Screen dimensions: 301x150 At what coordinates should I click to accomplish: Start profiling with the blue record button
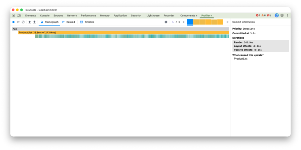coord(13,22)
